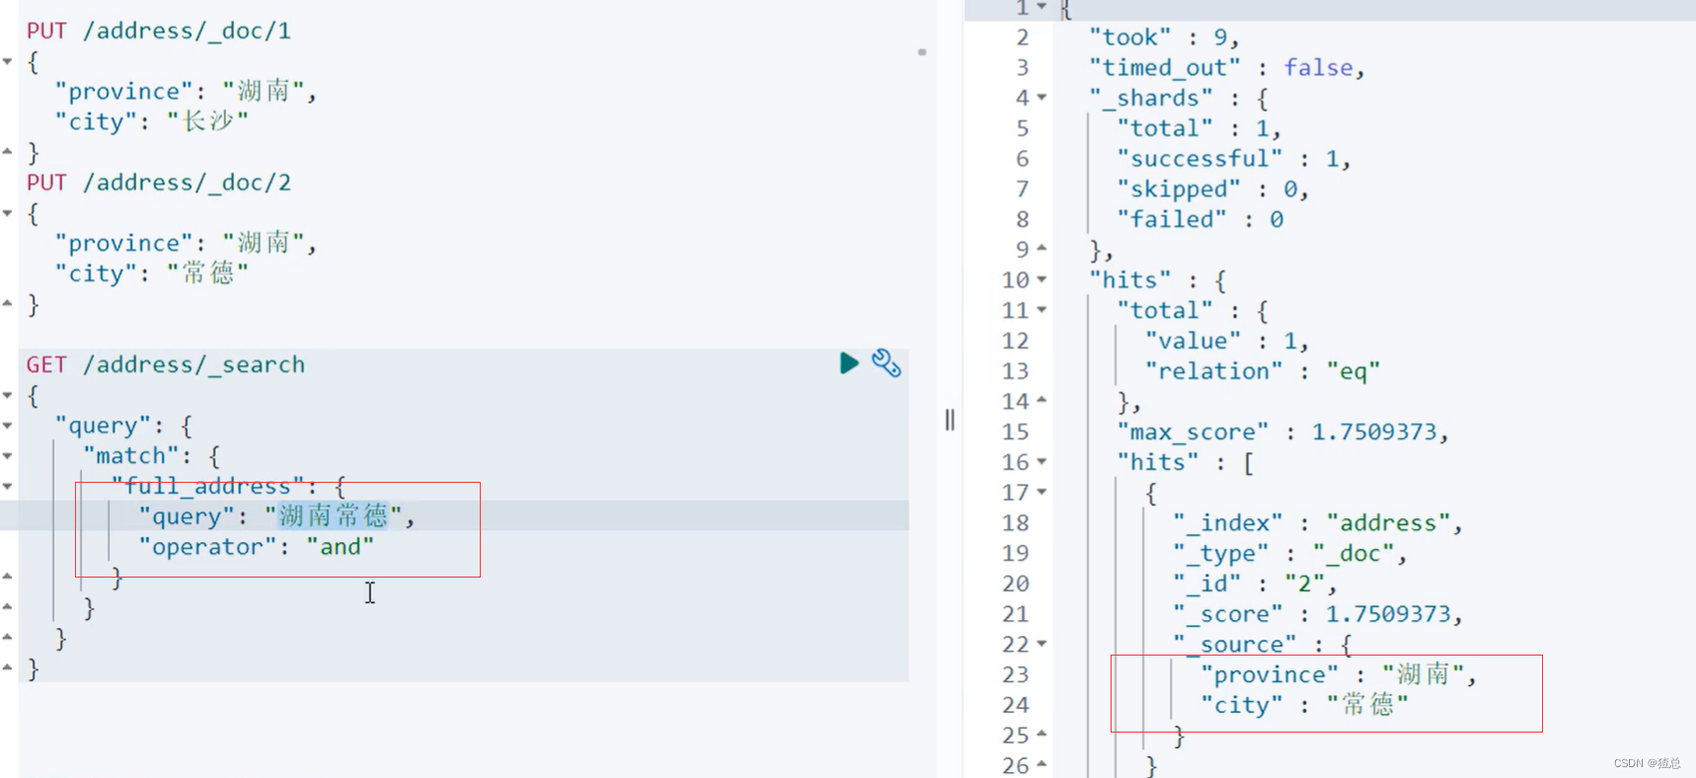Collapse the "full_address" object in the editor

pos(8,487)
